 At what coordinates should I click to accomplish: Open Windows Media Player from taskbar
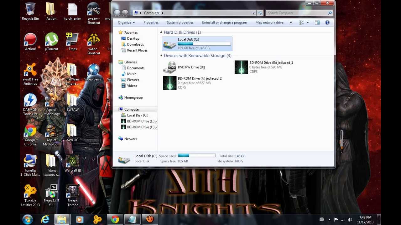click(x=80, y=220)
